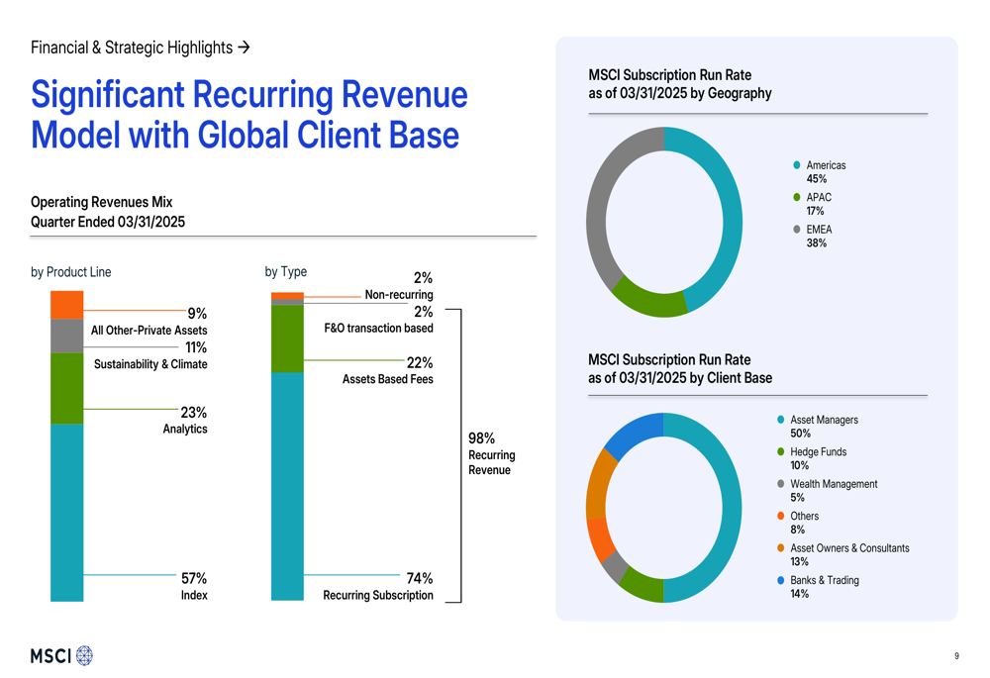Click the Others orange legend dot

781,516
